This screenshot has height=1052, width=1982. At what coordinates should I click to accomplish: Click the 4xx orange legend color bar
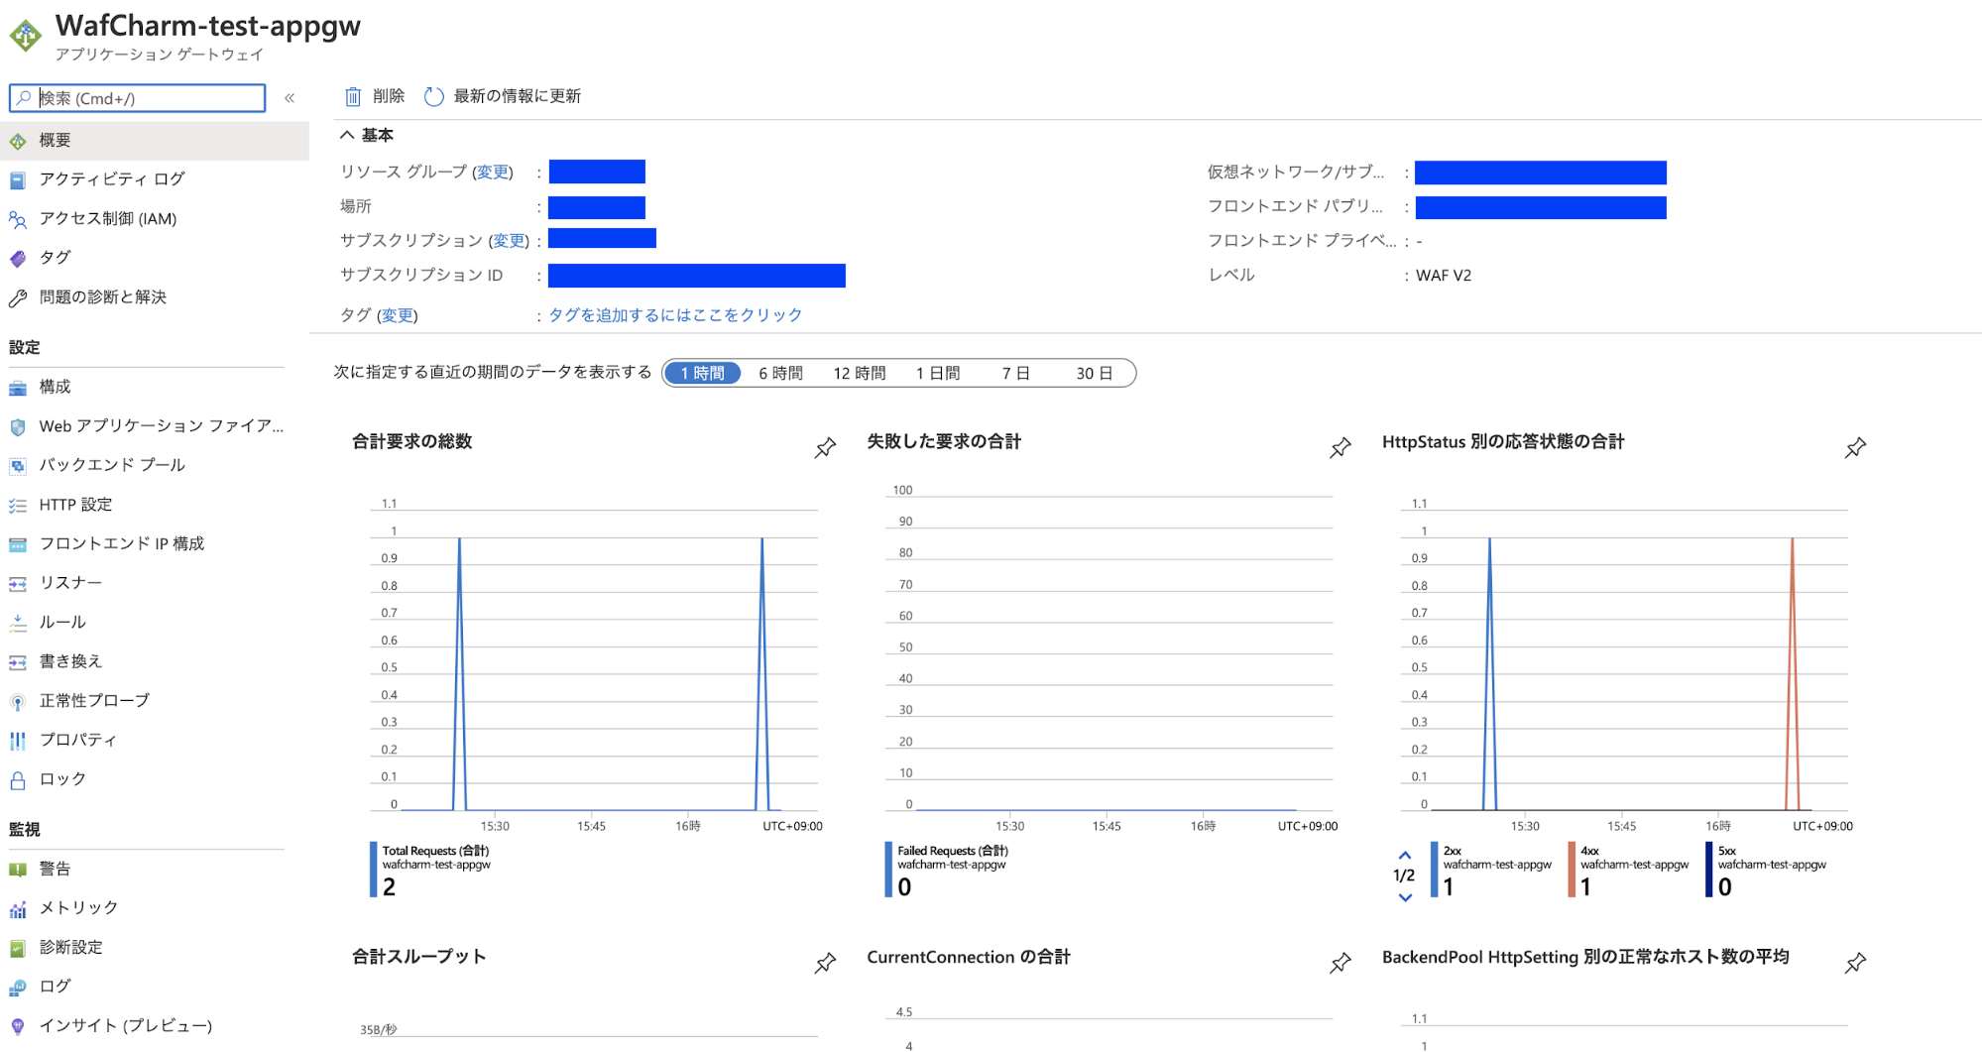1572,870
